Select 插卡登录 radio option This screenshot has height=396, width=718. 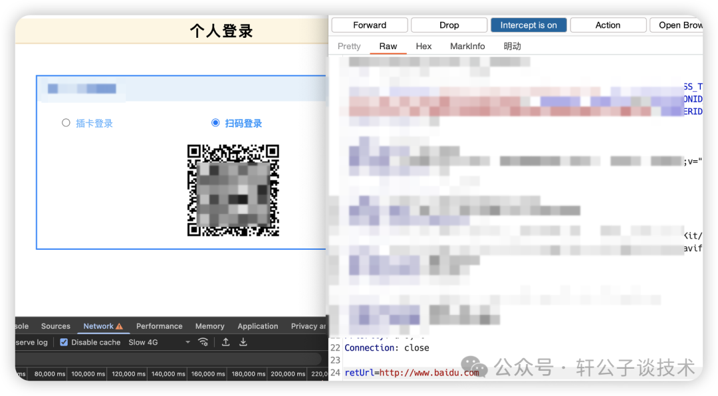tap(66, 123)
